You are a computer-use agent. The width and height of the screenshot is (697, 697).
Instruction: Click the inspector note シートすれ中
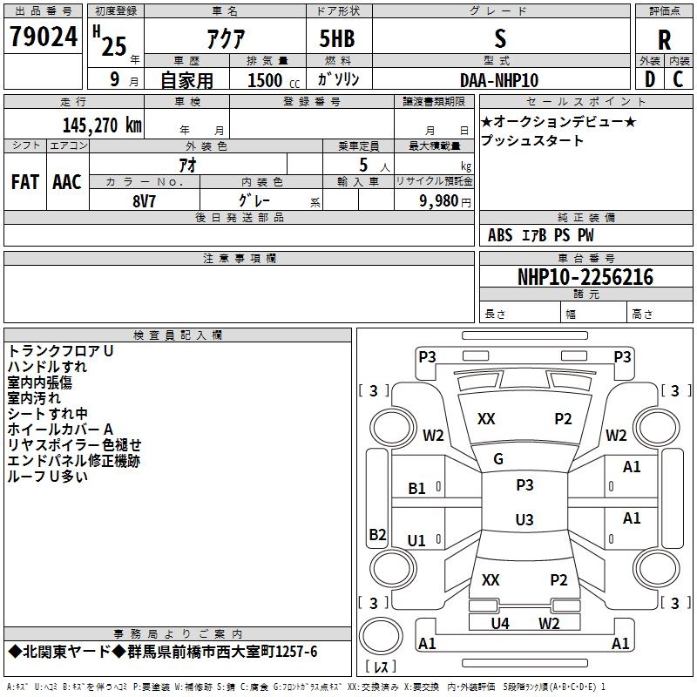coord(48,413)
